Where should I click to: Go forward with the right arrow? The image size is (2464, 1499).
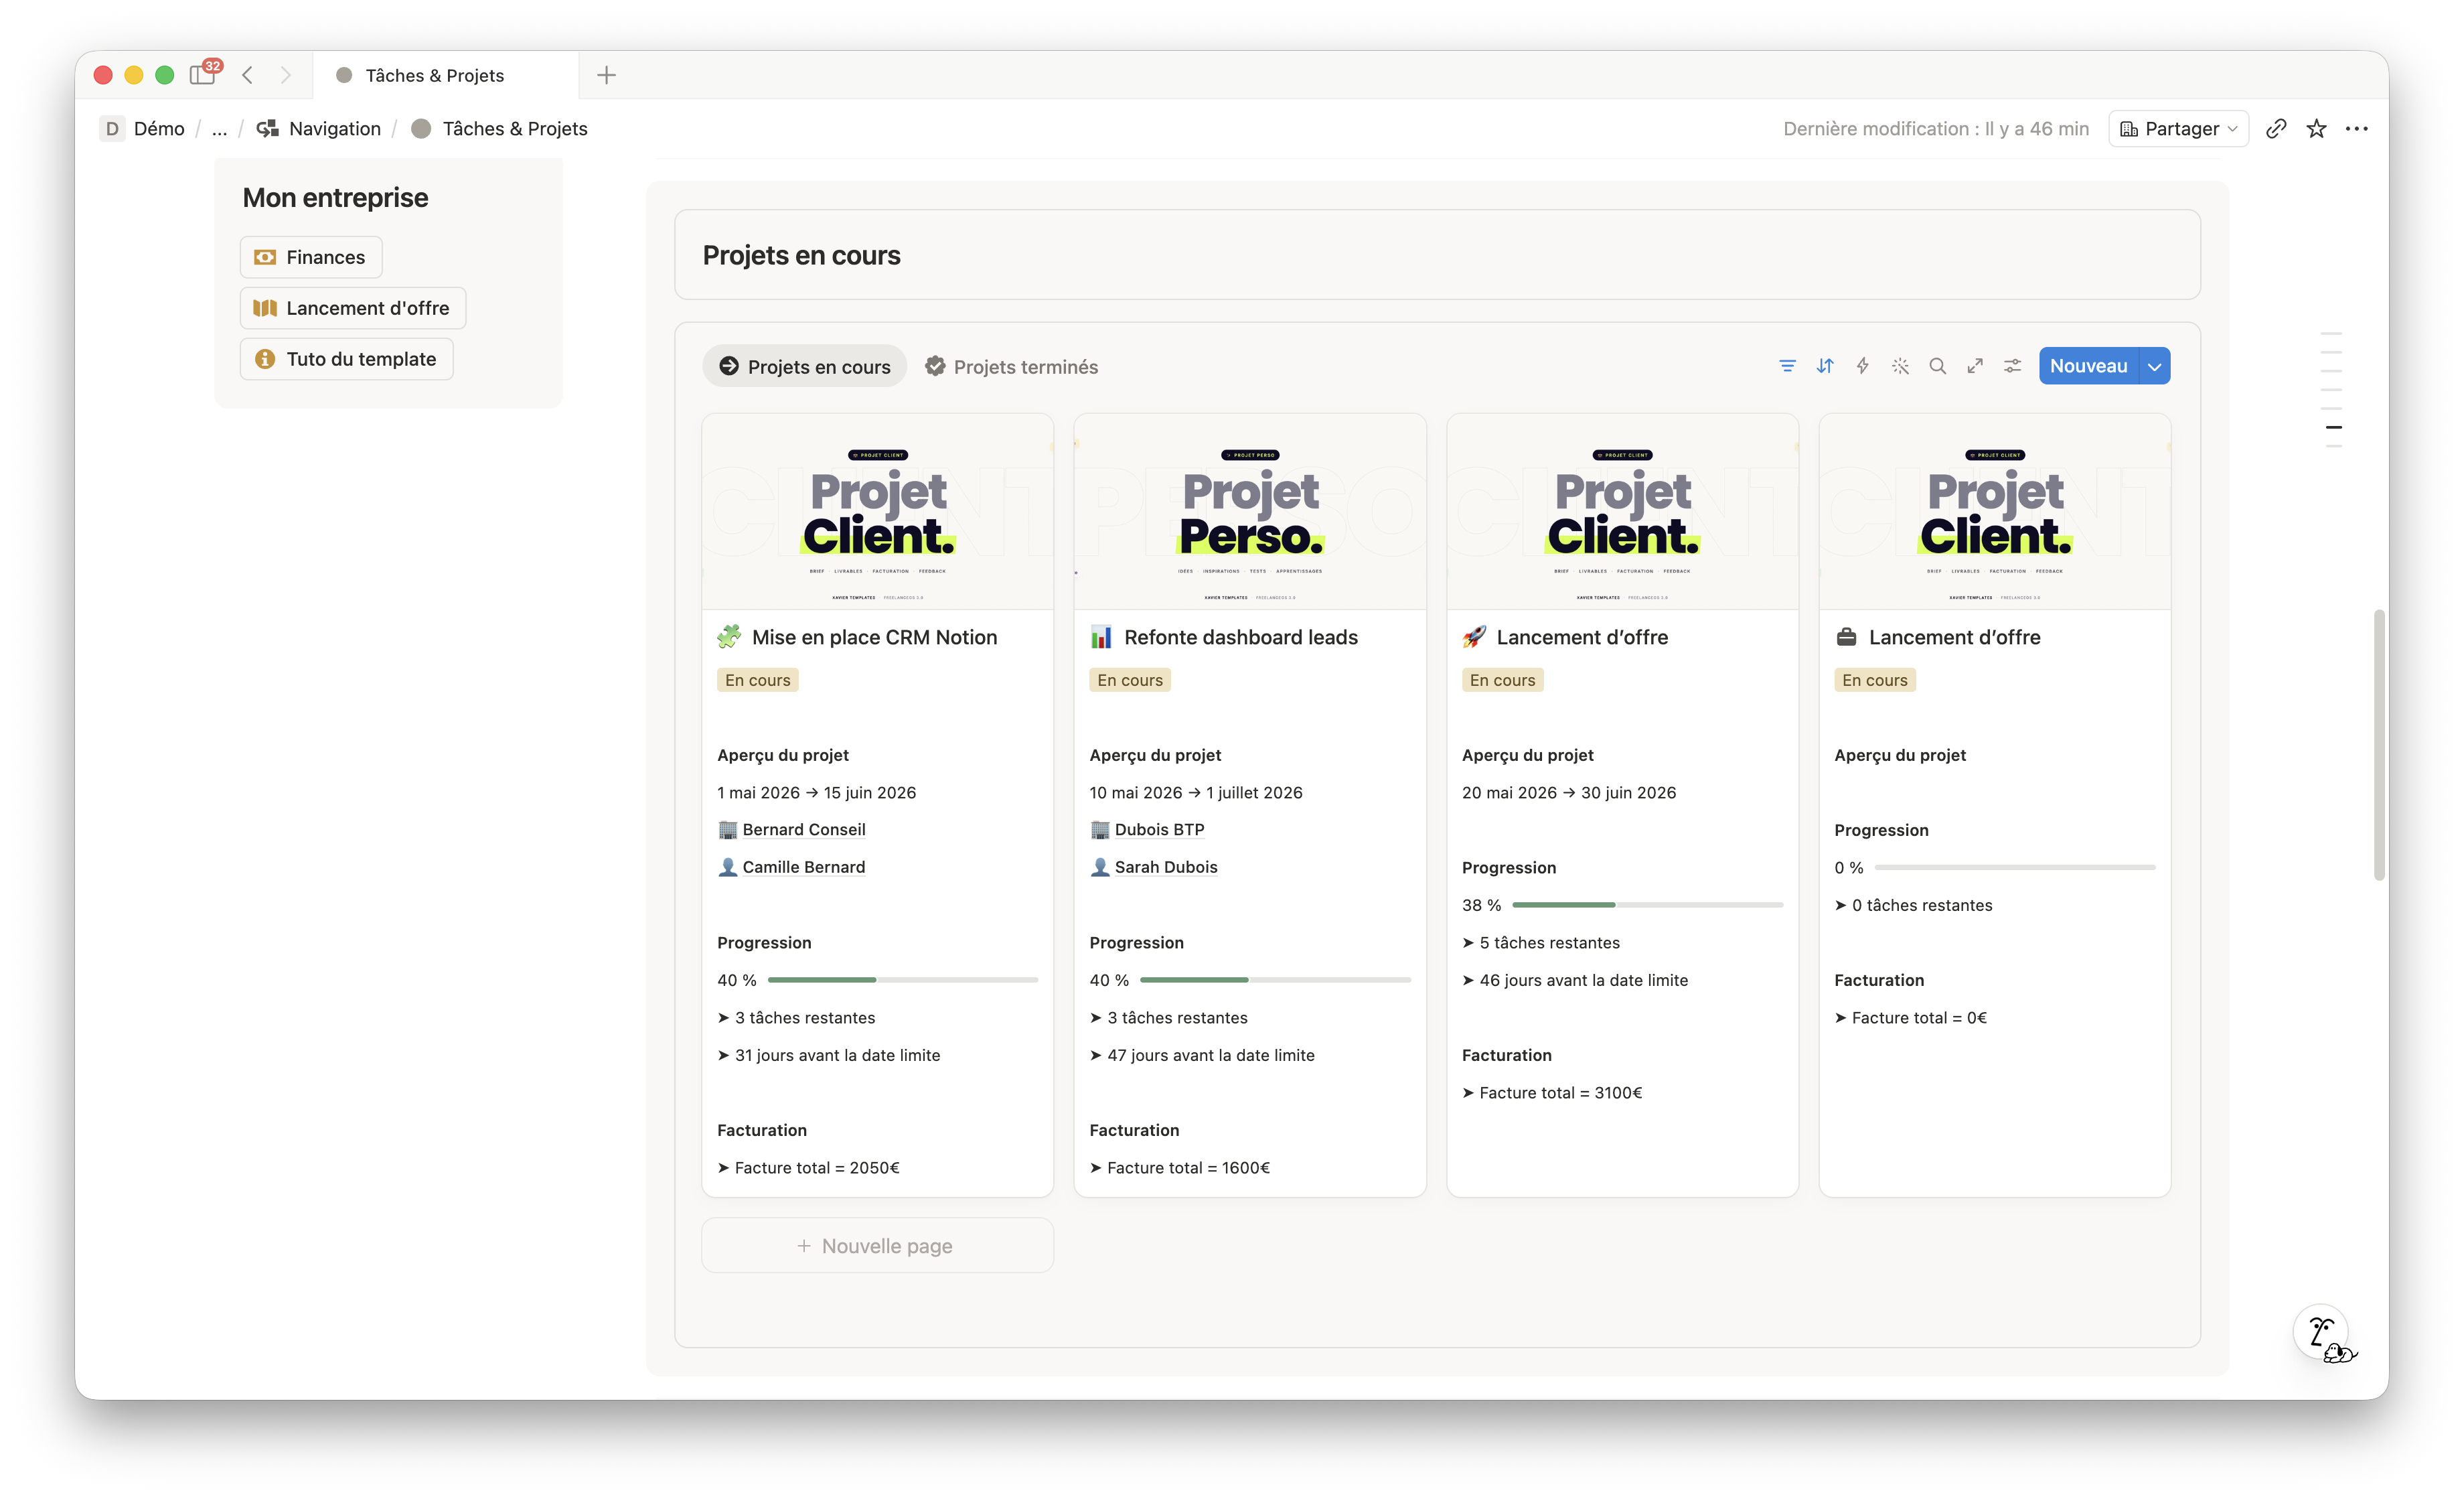pyautogui.click(x=285, y=75)
